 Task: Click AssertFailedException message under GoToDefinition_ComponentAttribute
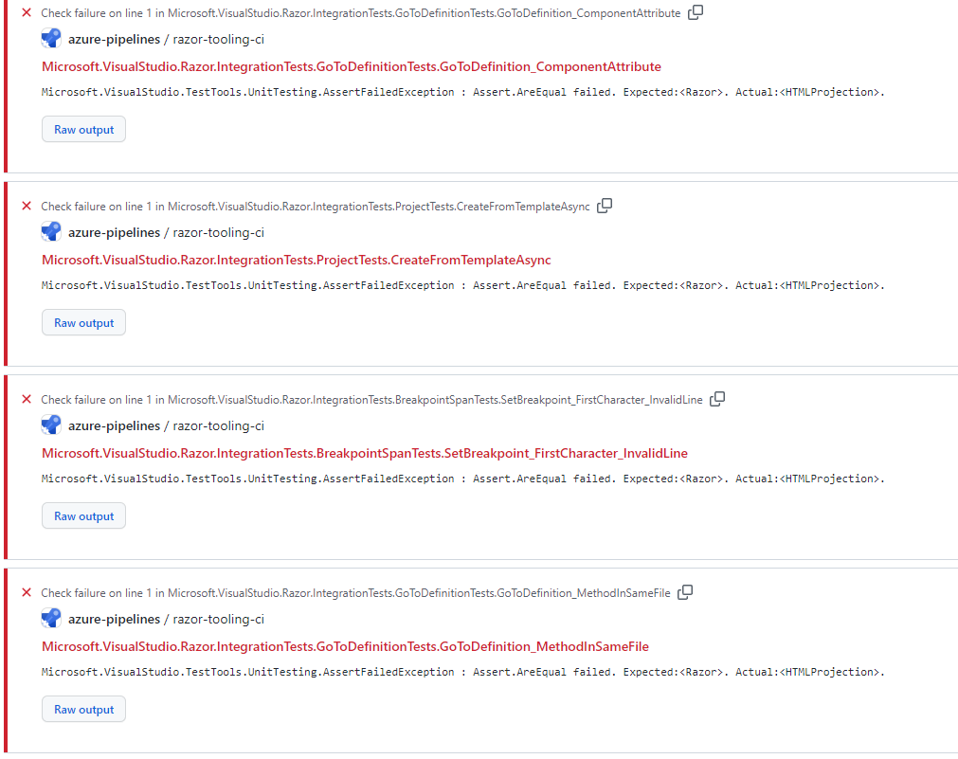pos(463,92)
